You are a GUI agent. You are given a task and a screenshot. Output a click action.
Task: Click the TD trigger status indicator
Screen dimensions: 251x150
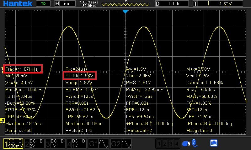pyautogui.click(x=43, y=4)
